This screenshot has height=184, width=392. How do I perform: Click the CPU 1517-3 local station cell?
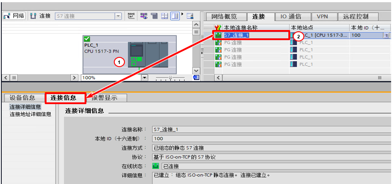click(319, 35)
